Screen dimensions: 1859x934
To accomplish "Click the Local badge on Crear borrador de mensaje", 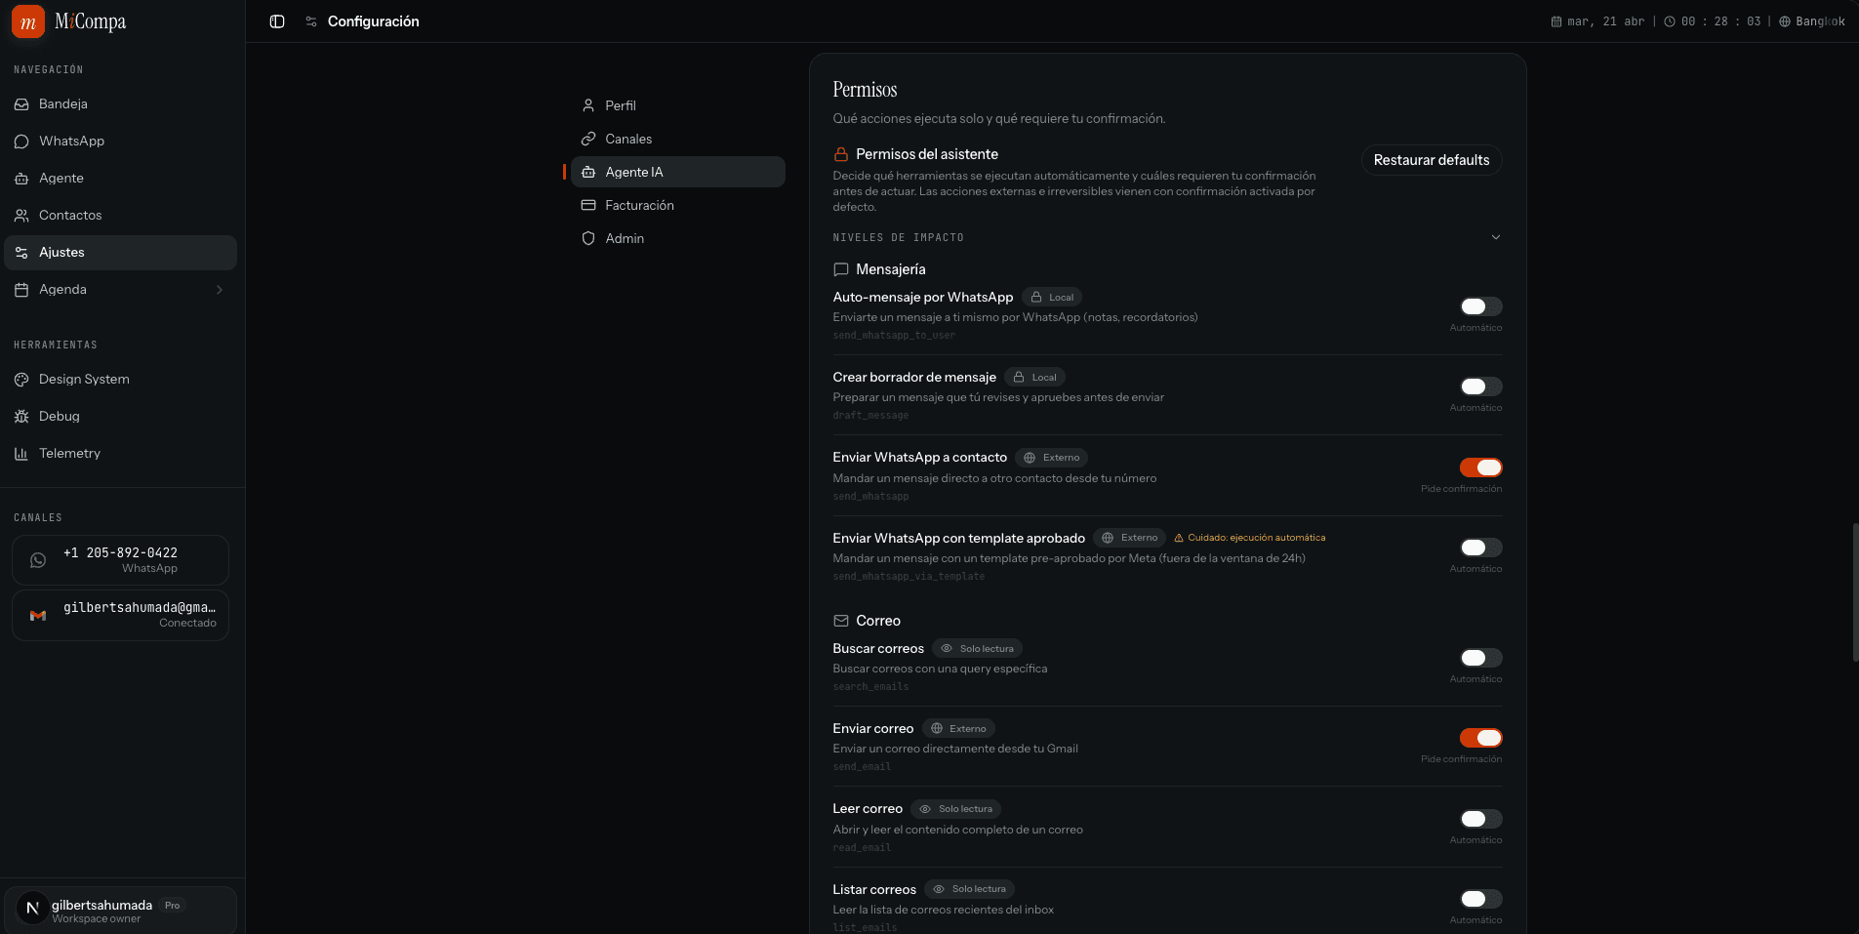I will 1034,378.
